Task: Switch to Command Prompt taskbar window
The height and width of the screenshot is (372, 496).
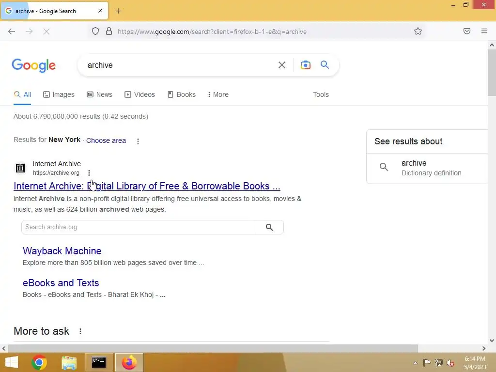Action: (99, 362)
